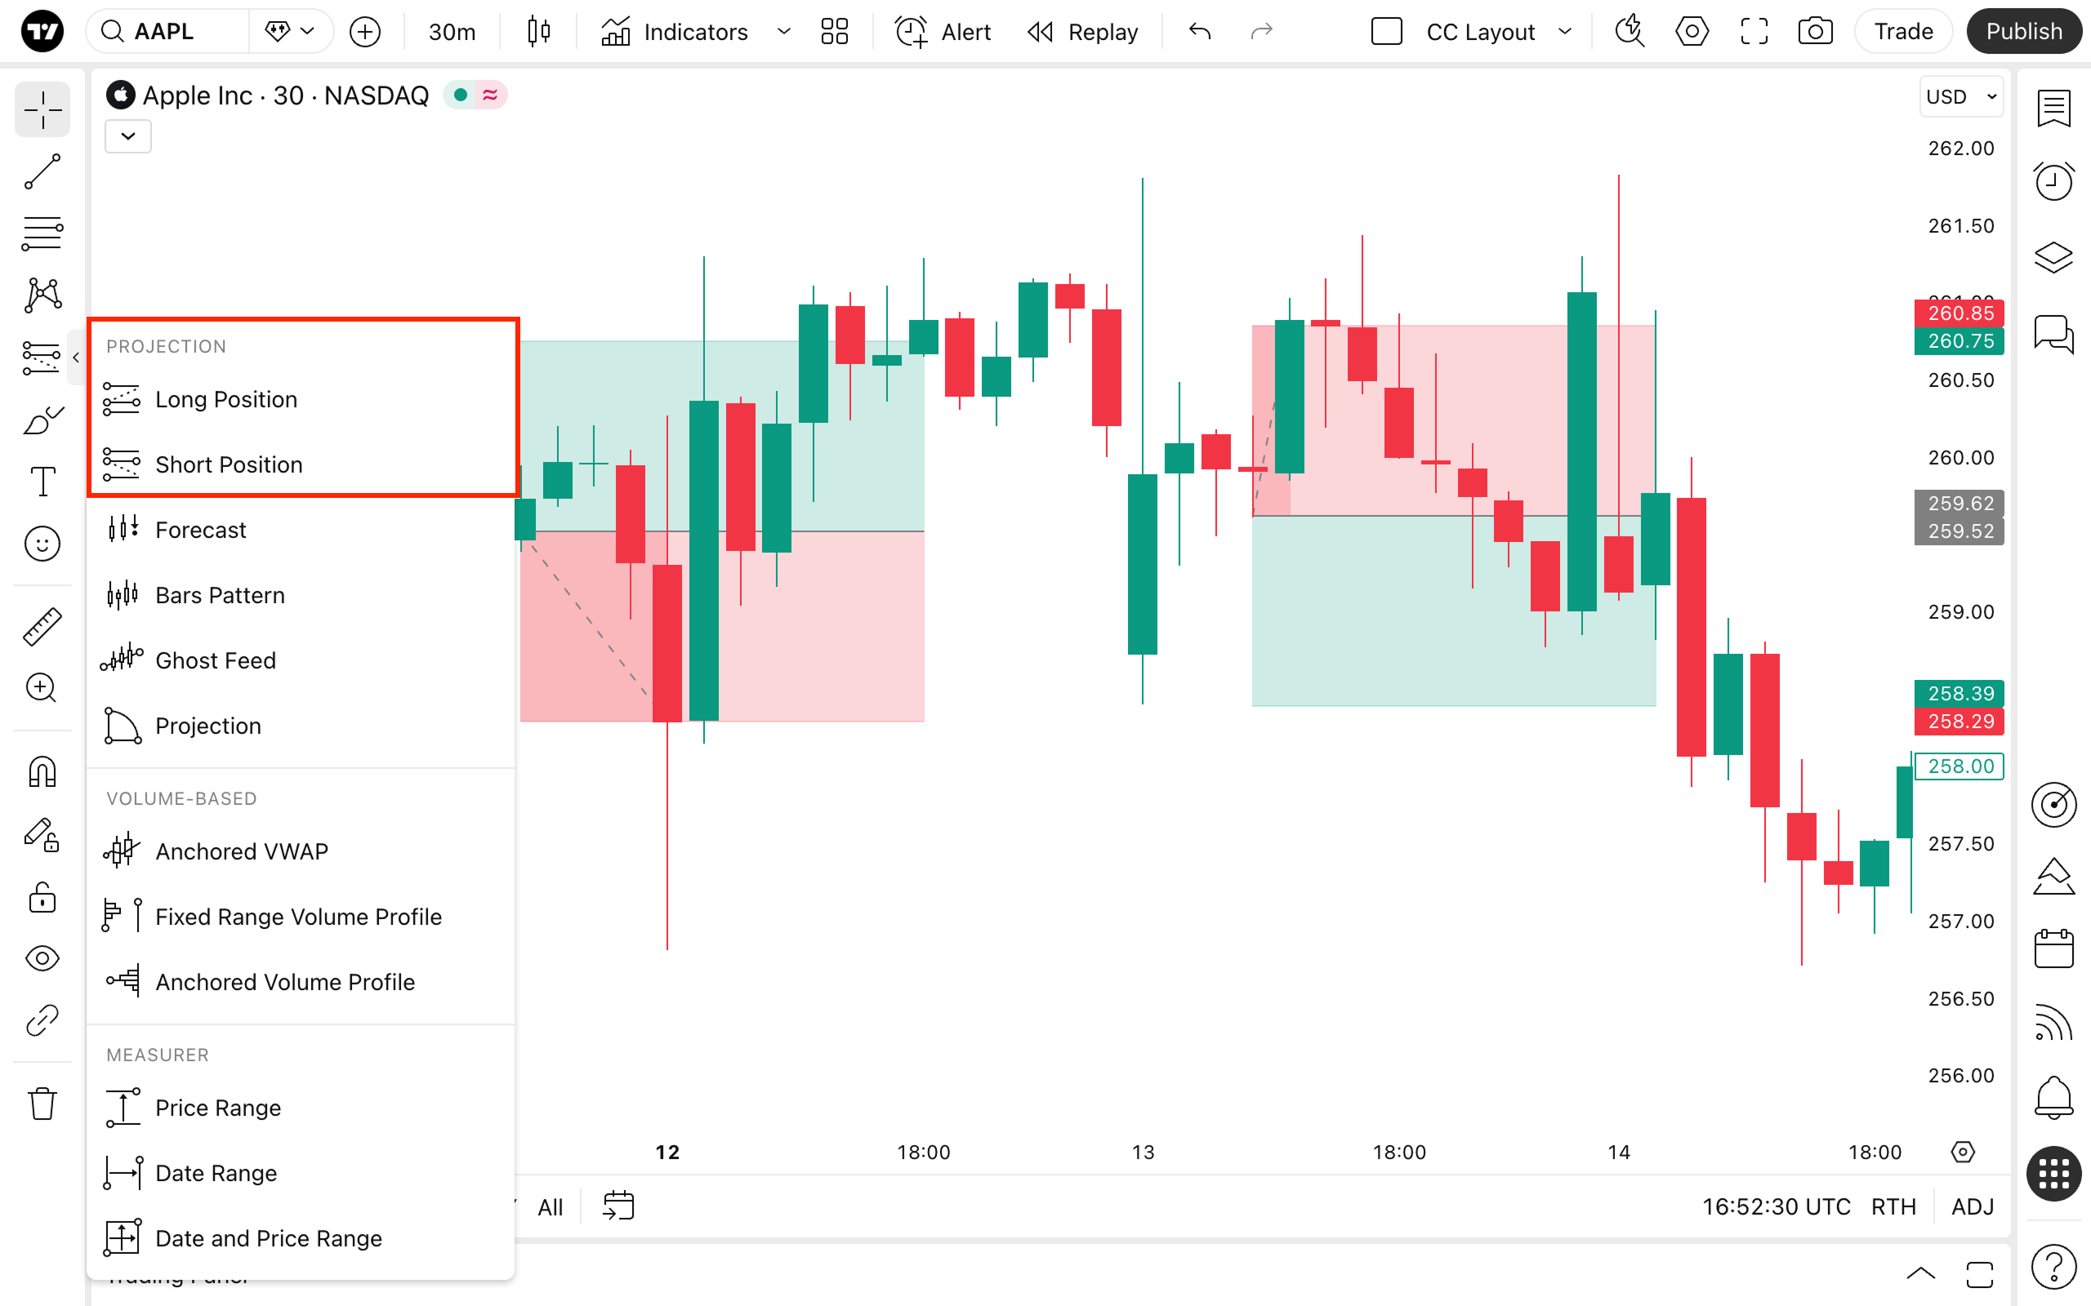The height and width of the screenshot is (1306, 2091).
Task: Take a chart snapshot with camera icon
Action: point(1814,32)
